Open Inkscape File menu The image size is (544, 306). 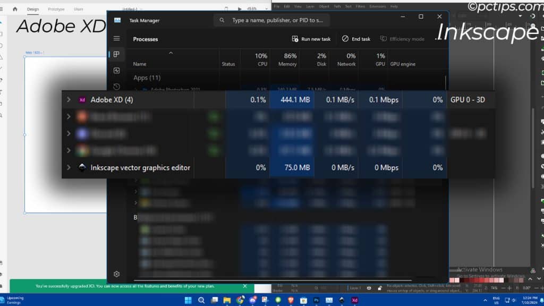[276, 6]
